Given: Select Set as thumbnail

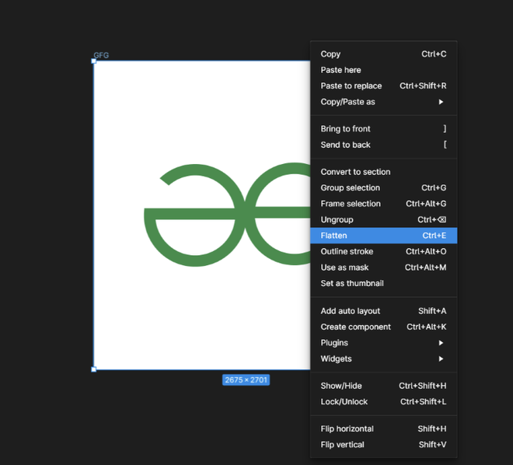Looking at the screenshot, I should pyautogui.click(x=383, y=283).
